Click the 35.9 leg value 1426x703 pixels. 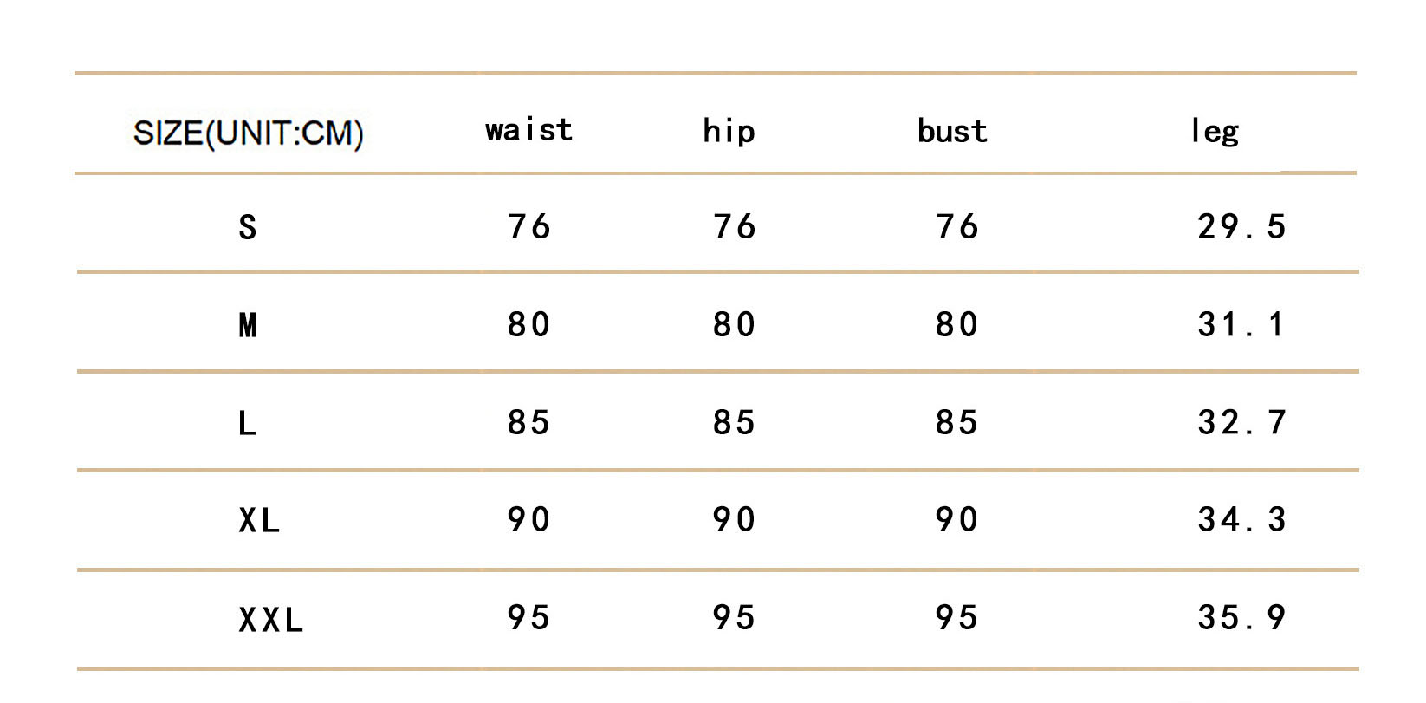point(1241,617)
